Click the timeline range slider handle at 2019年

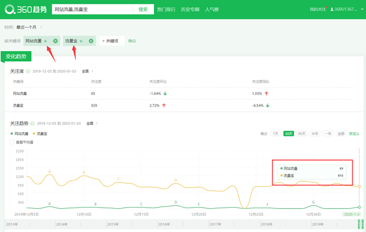pos(361,224)
